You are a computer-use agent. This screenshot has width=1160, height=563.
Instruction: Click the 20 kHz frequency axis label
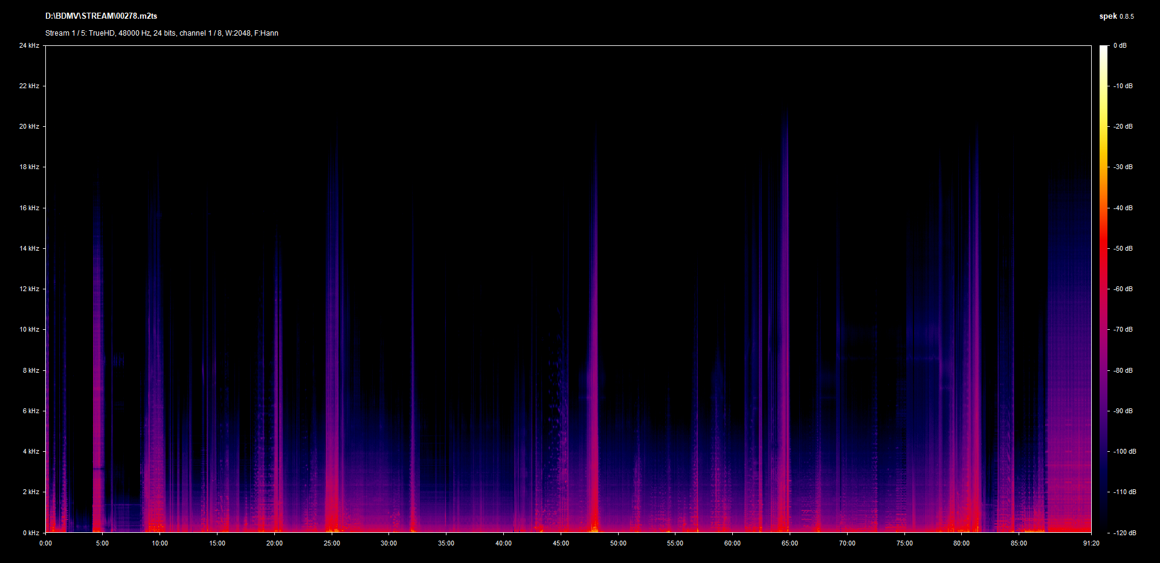click(29, 126)
